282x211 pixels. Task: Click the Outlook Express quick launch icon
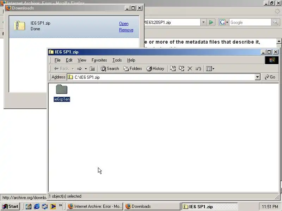tap(45, 206)
